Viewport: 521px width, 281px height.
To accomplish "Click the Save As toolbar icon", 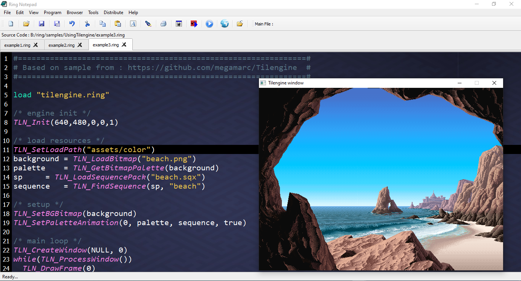I will [x=56, y=24].
